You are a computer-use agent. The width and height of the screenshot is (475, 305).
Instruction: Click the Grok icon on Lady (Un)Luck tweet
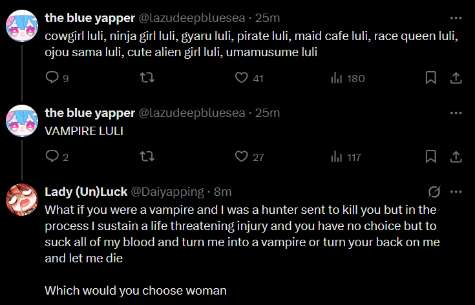434,191
